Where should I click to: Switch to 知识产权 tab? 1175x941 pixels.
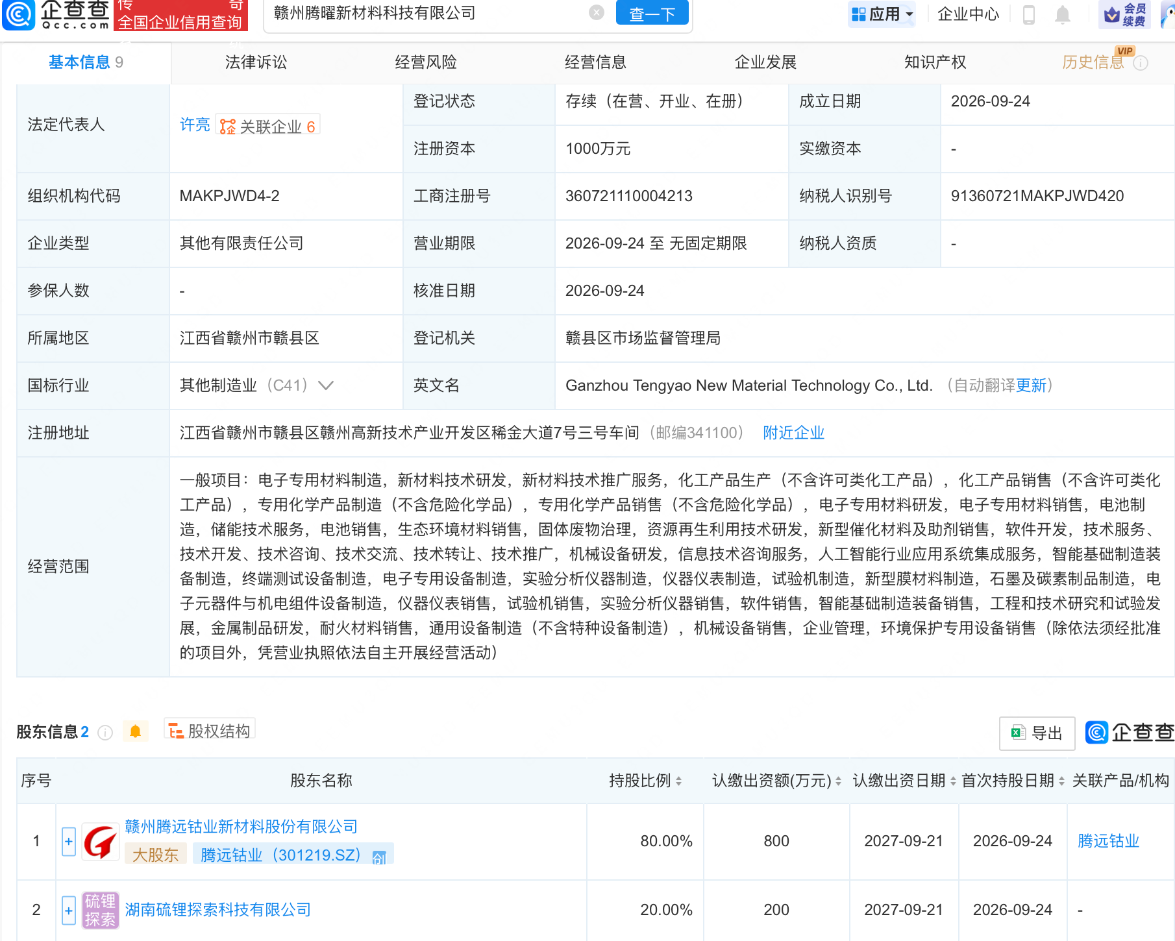[935, 62]
